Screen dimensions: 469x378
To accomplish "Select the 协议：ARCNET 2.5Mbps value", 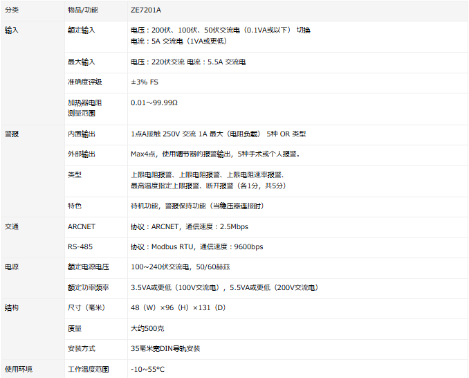I will click(190, 227).
